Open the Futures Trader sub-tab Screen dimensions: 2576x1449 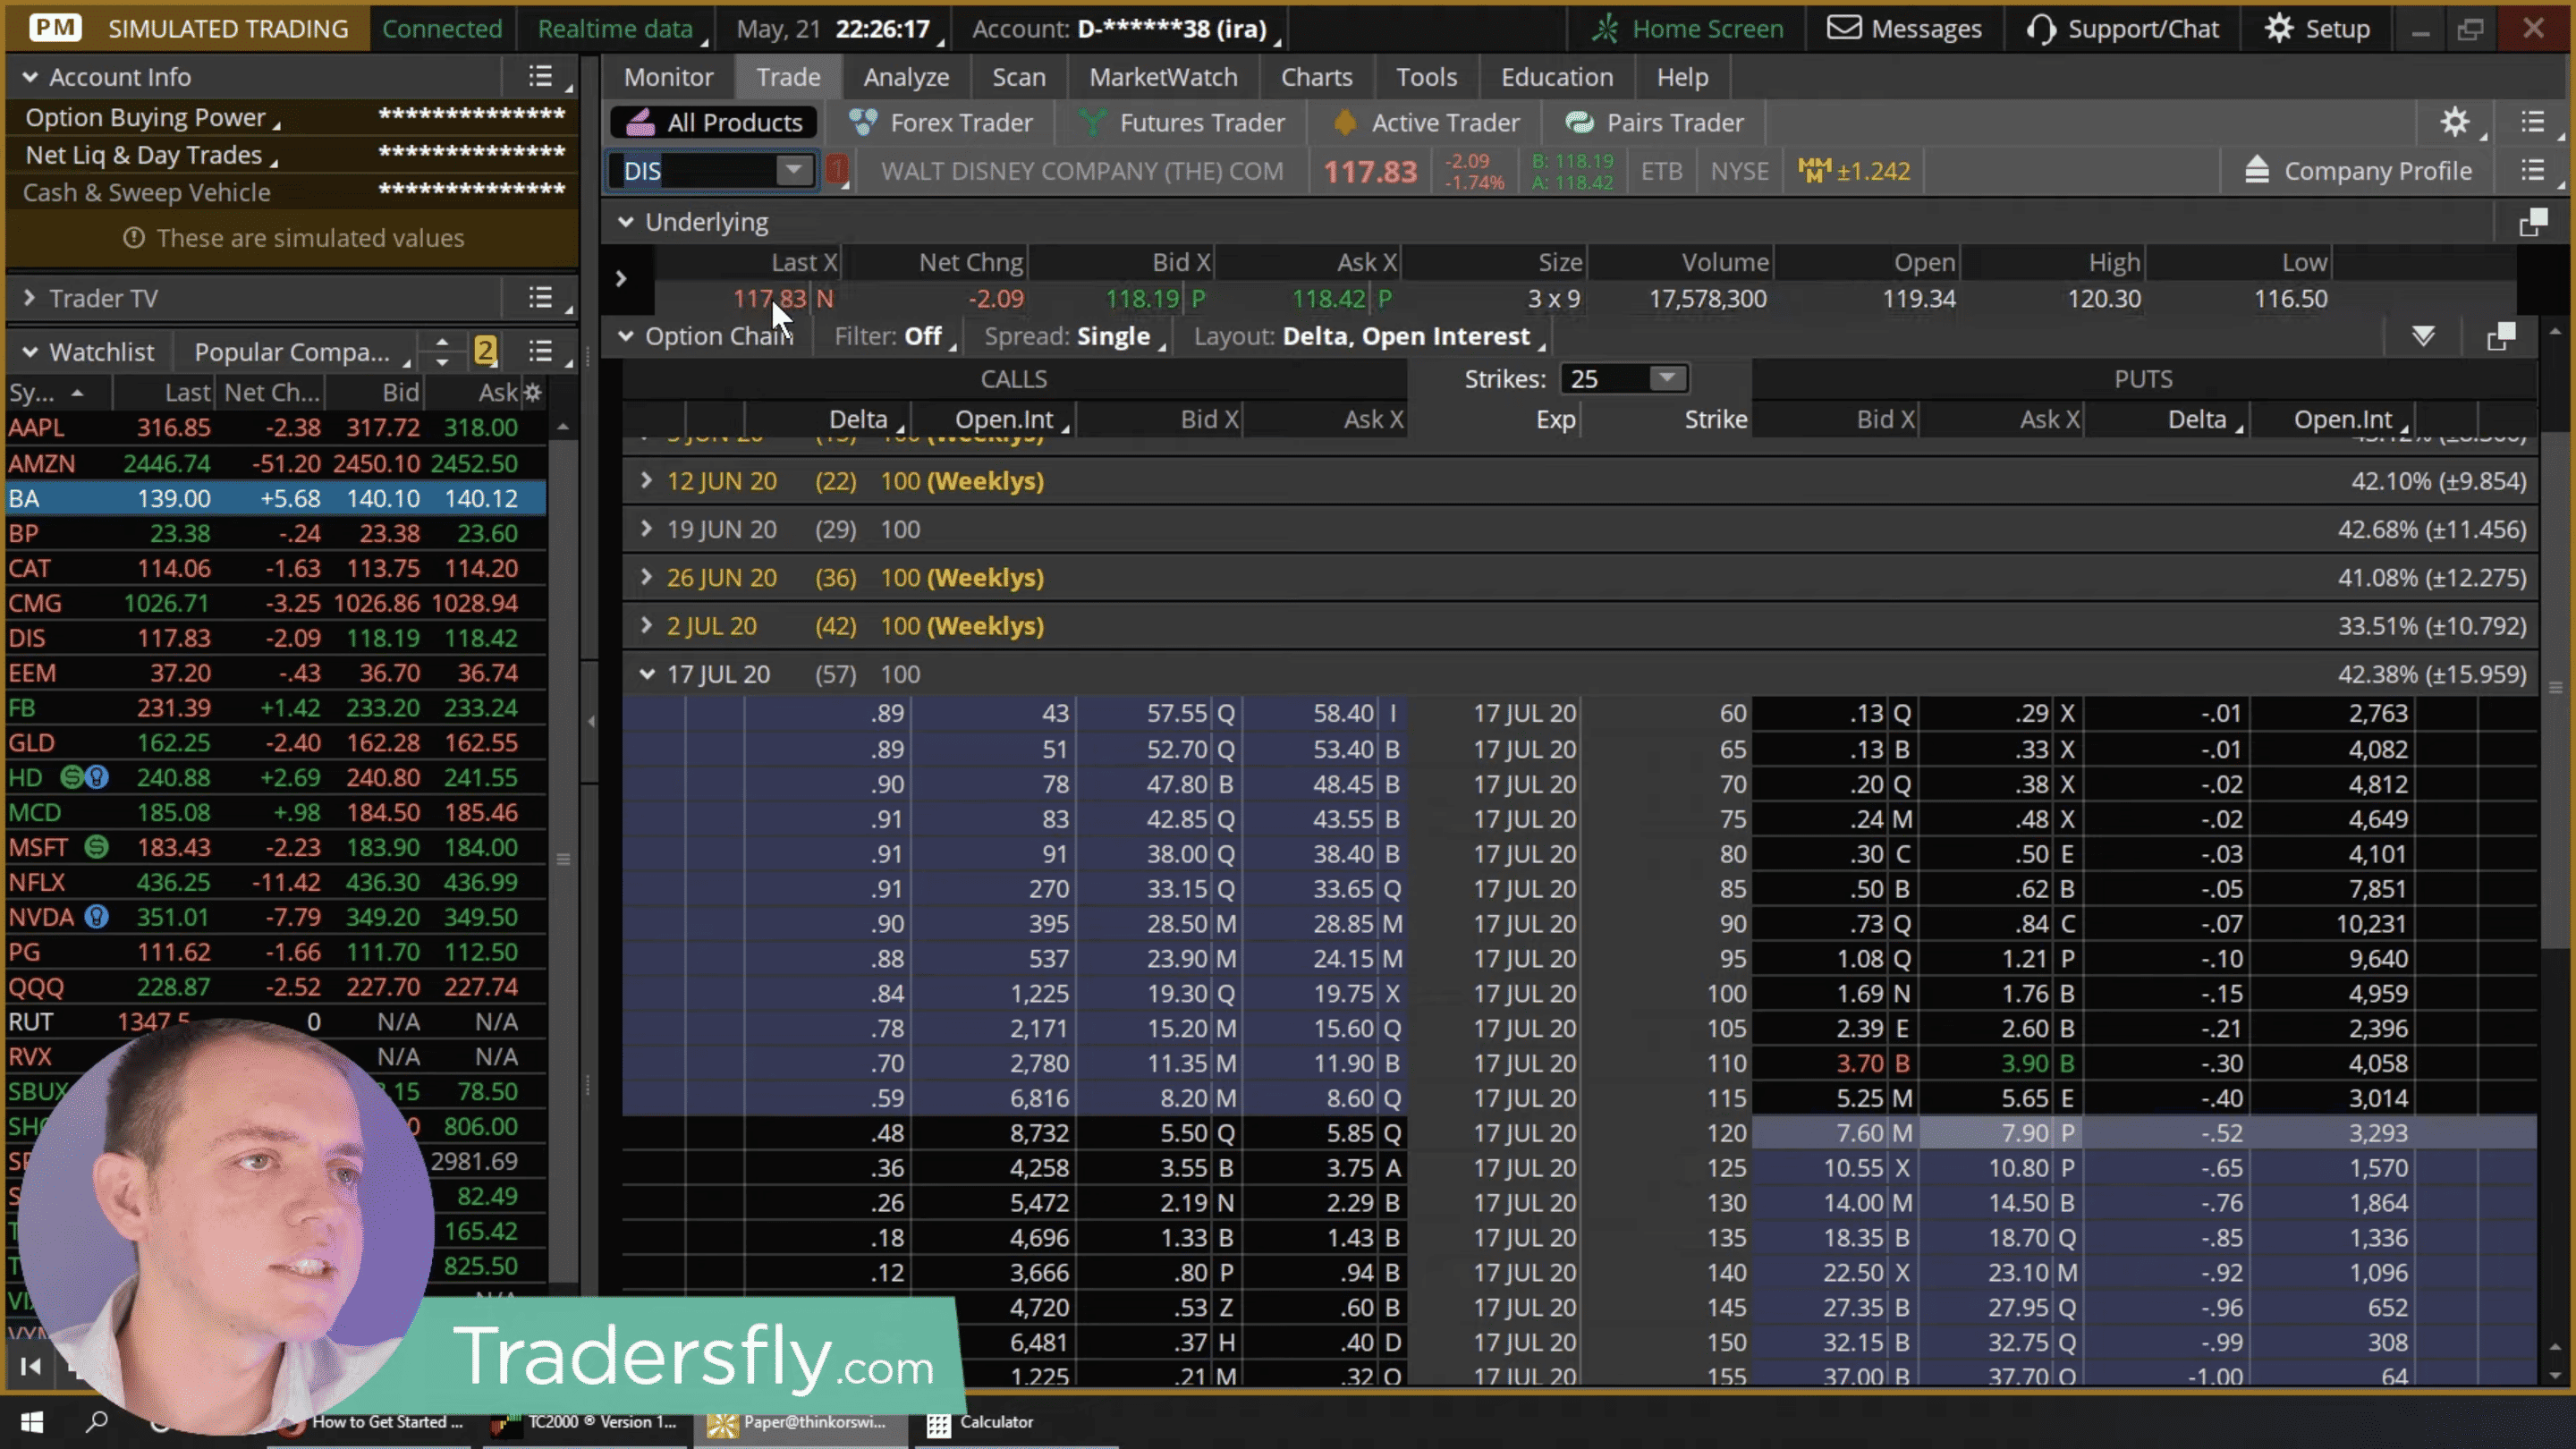tap(1183, 123)
